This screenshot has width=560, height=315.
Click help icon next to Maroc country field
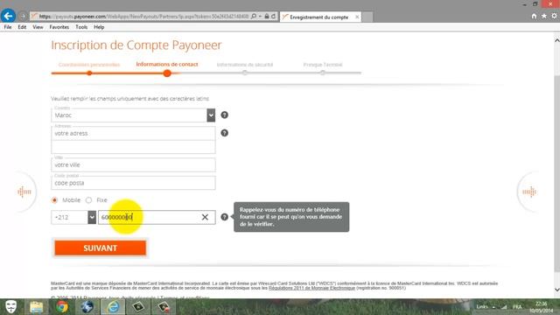224,115
